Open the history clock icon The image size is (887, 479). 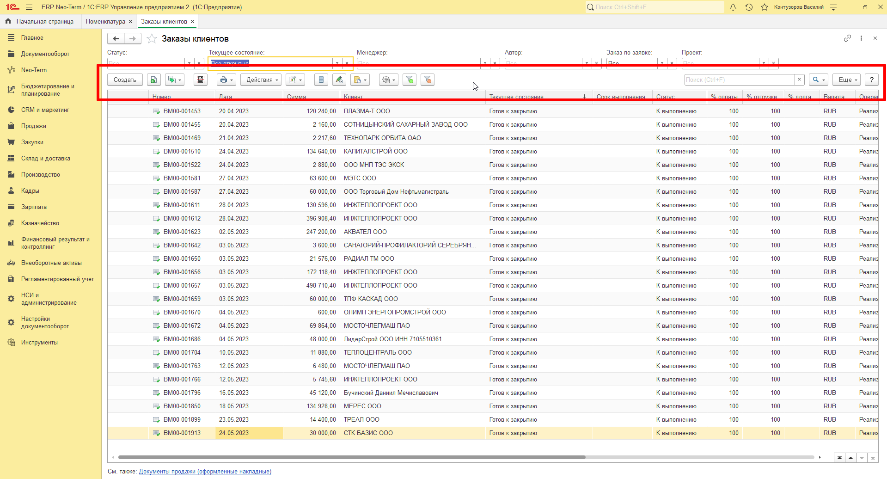[749, 7]
